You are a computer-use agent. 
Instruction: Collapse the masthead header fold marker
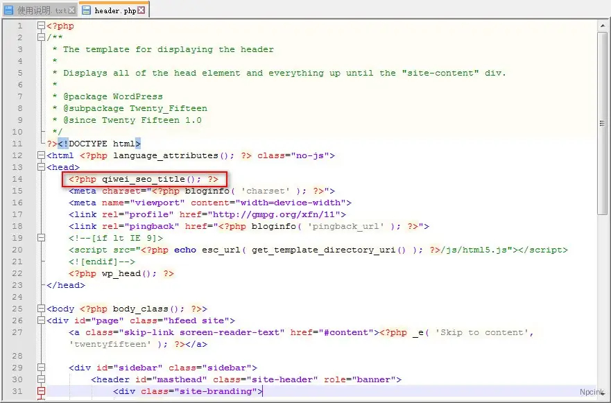tap(41, 379)
